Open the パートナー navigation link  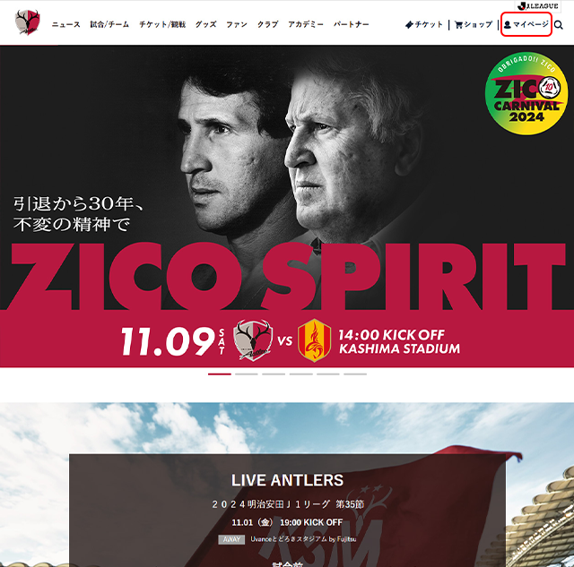tap(351, 24)
